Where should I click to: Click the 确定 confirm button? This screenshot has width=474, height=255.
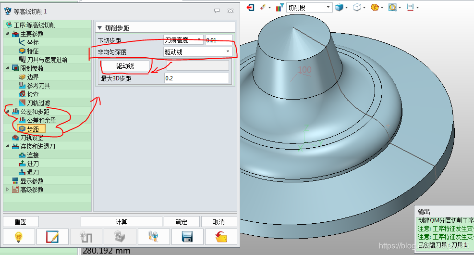(x=181, y=222)
